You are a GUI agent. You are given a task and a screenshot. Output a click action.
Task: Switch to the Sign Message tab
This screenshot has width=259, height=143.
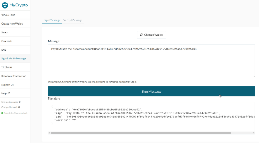52,20
